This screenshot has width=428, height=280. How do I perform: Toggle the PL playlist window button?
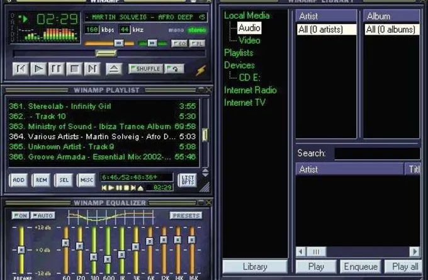[x=197, y=43]
